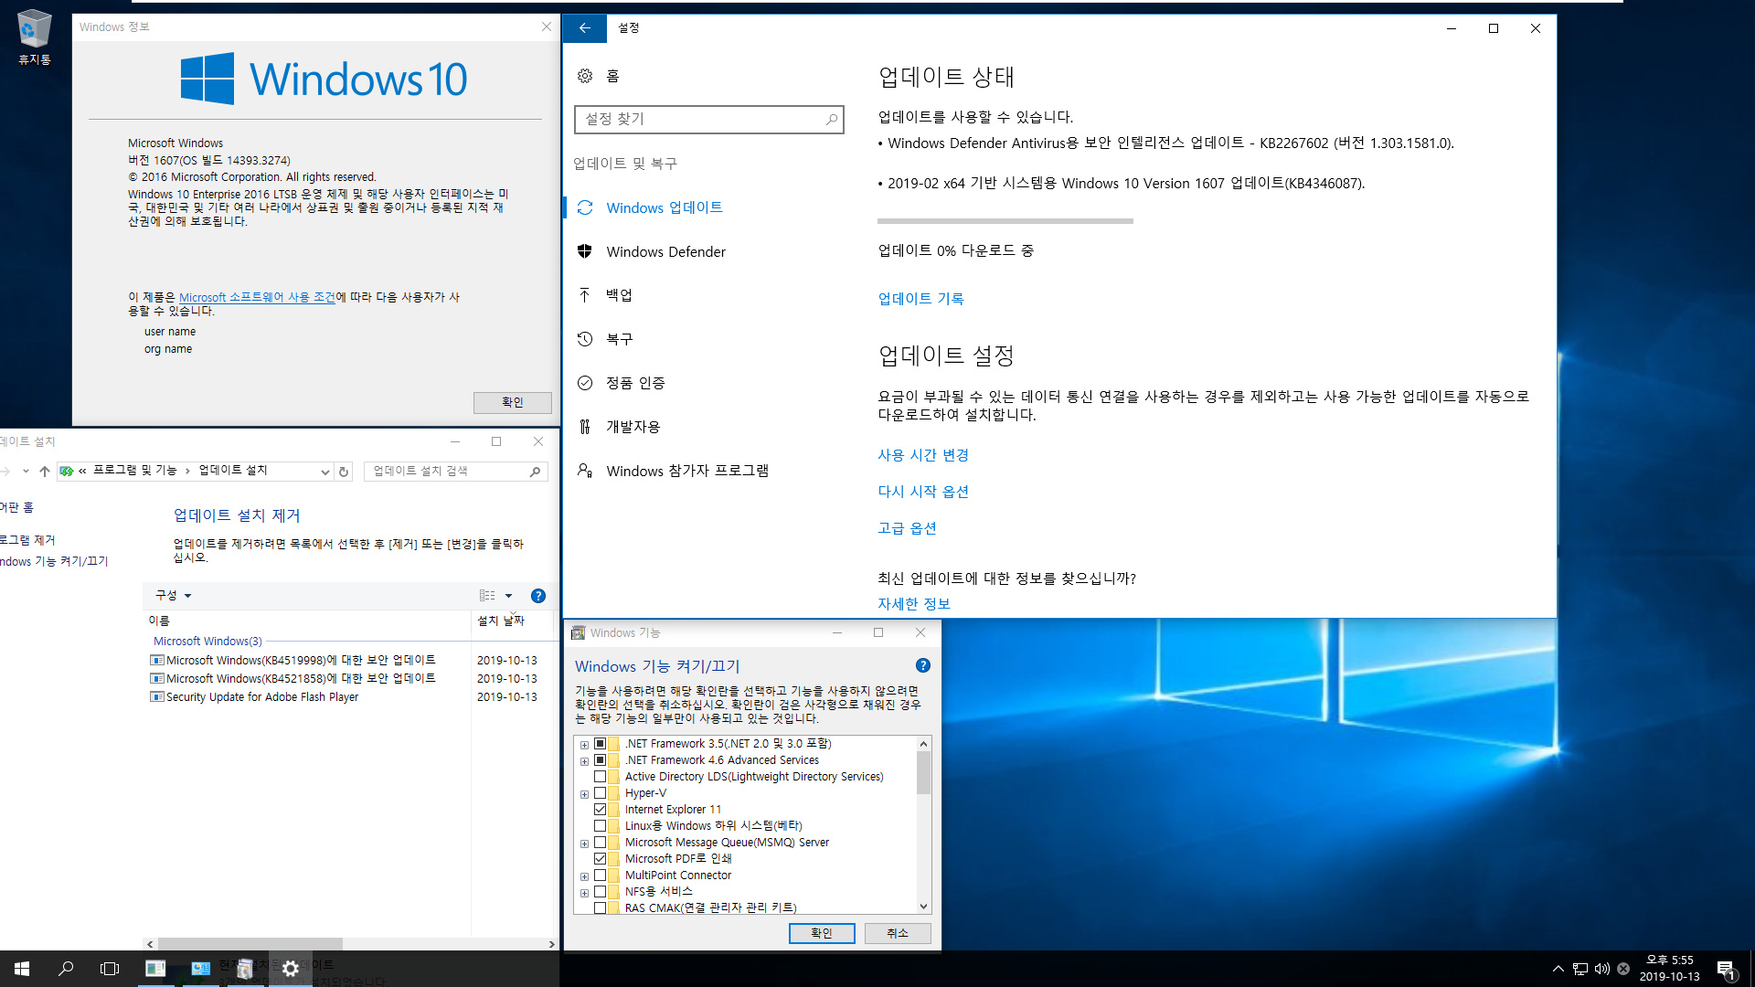Click 확인 in Windows 정보 dialog
The width and height of the screenshot is (1755, 987).
(512, 402)
